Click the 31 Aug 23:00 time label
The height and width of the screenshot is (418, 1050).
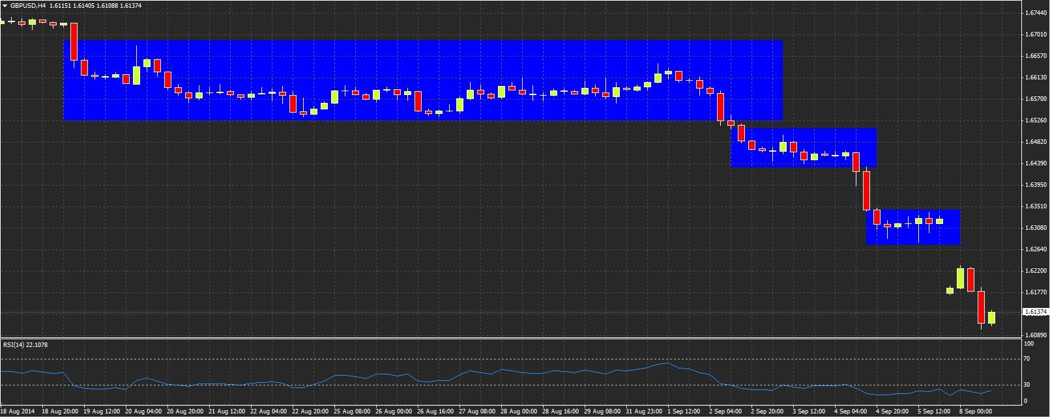pos(643,411)
